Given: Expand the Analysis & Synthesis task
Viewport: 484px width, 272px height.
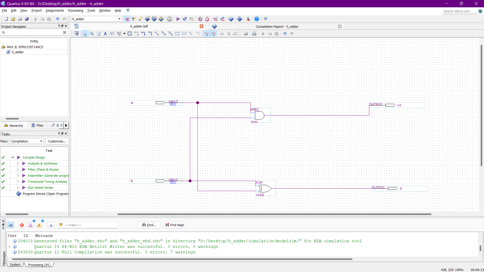Looking at the screenshot, I should click(x=18, y=163).
